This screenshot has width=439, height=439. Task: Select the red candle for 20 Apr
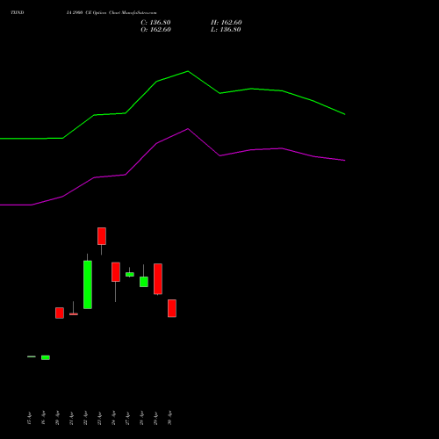click(60, 313)
